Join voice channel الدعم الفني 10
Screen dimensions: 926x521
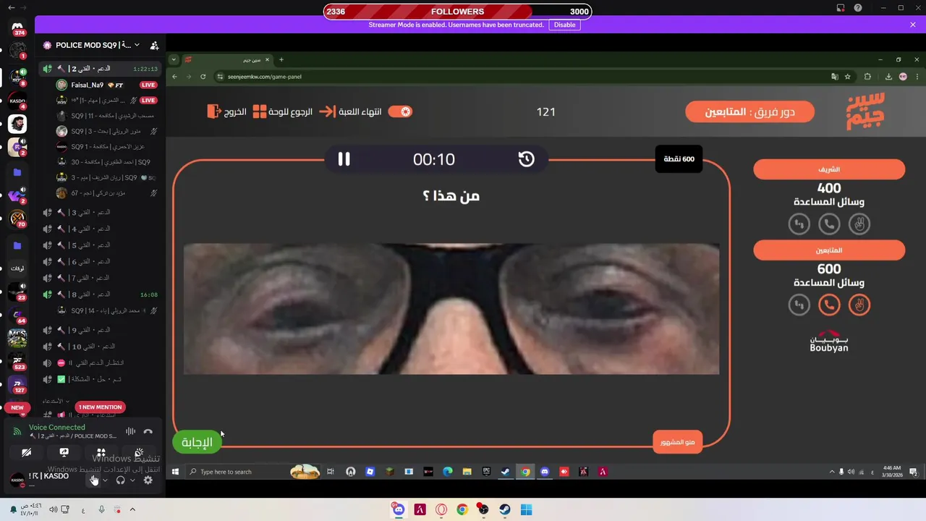(x=100, y=347)
